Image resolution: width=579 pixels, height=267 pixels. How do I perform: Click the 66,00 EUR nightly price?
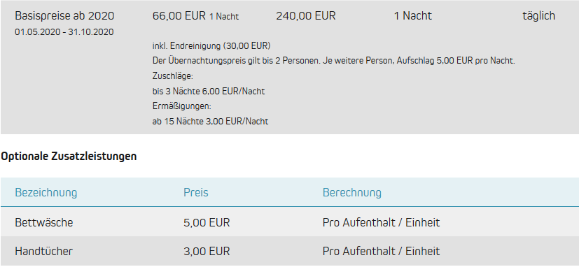(179, 16)
